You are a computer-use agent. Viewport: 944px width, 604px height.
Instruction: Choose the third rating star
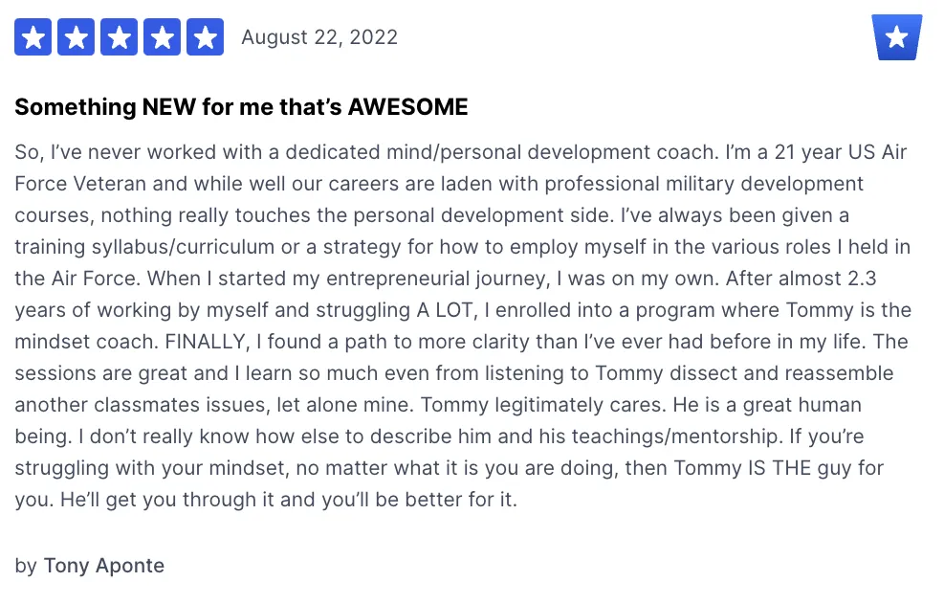(x=120, y=37)
